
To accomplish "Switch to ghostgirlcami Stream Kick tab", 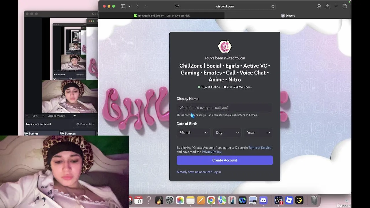I will click(162, 16).
